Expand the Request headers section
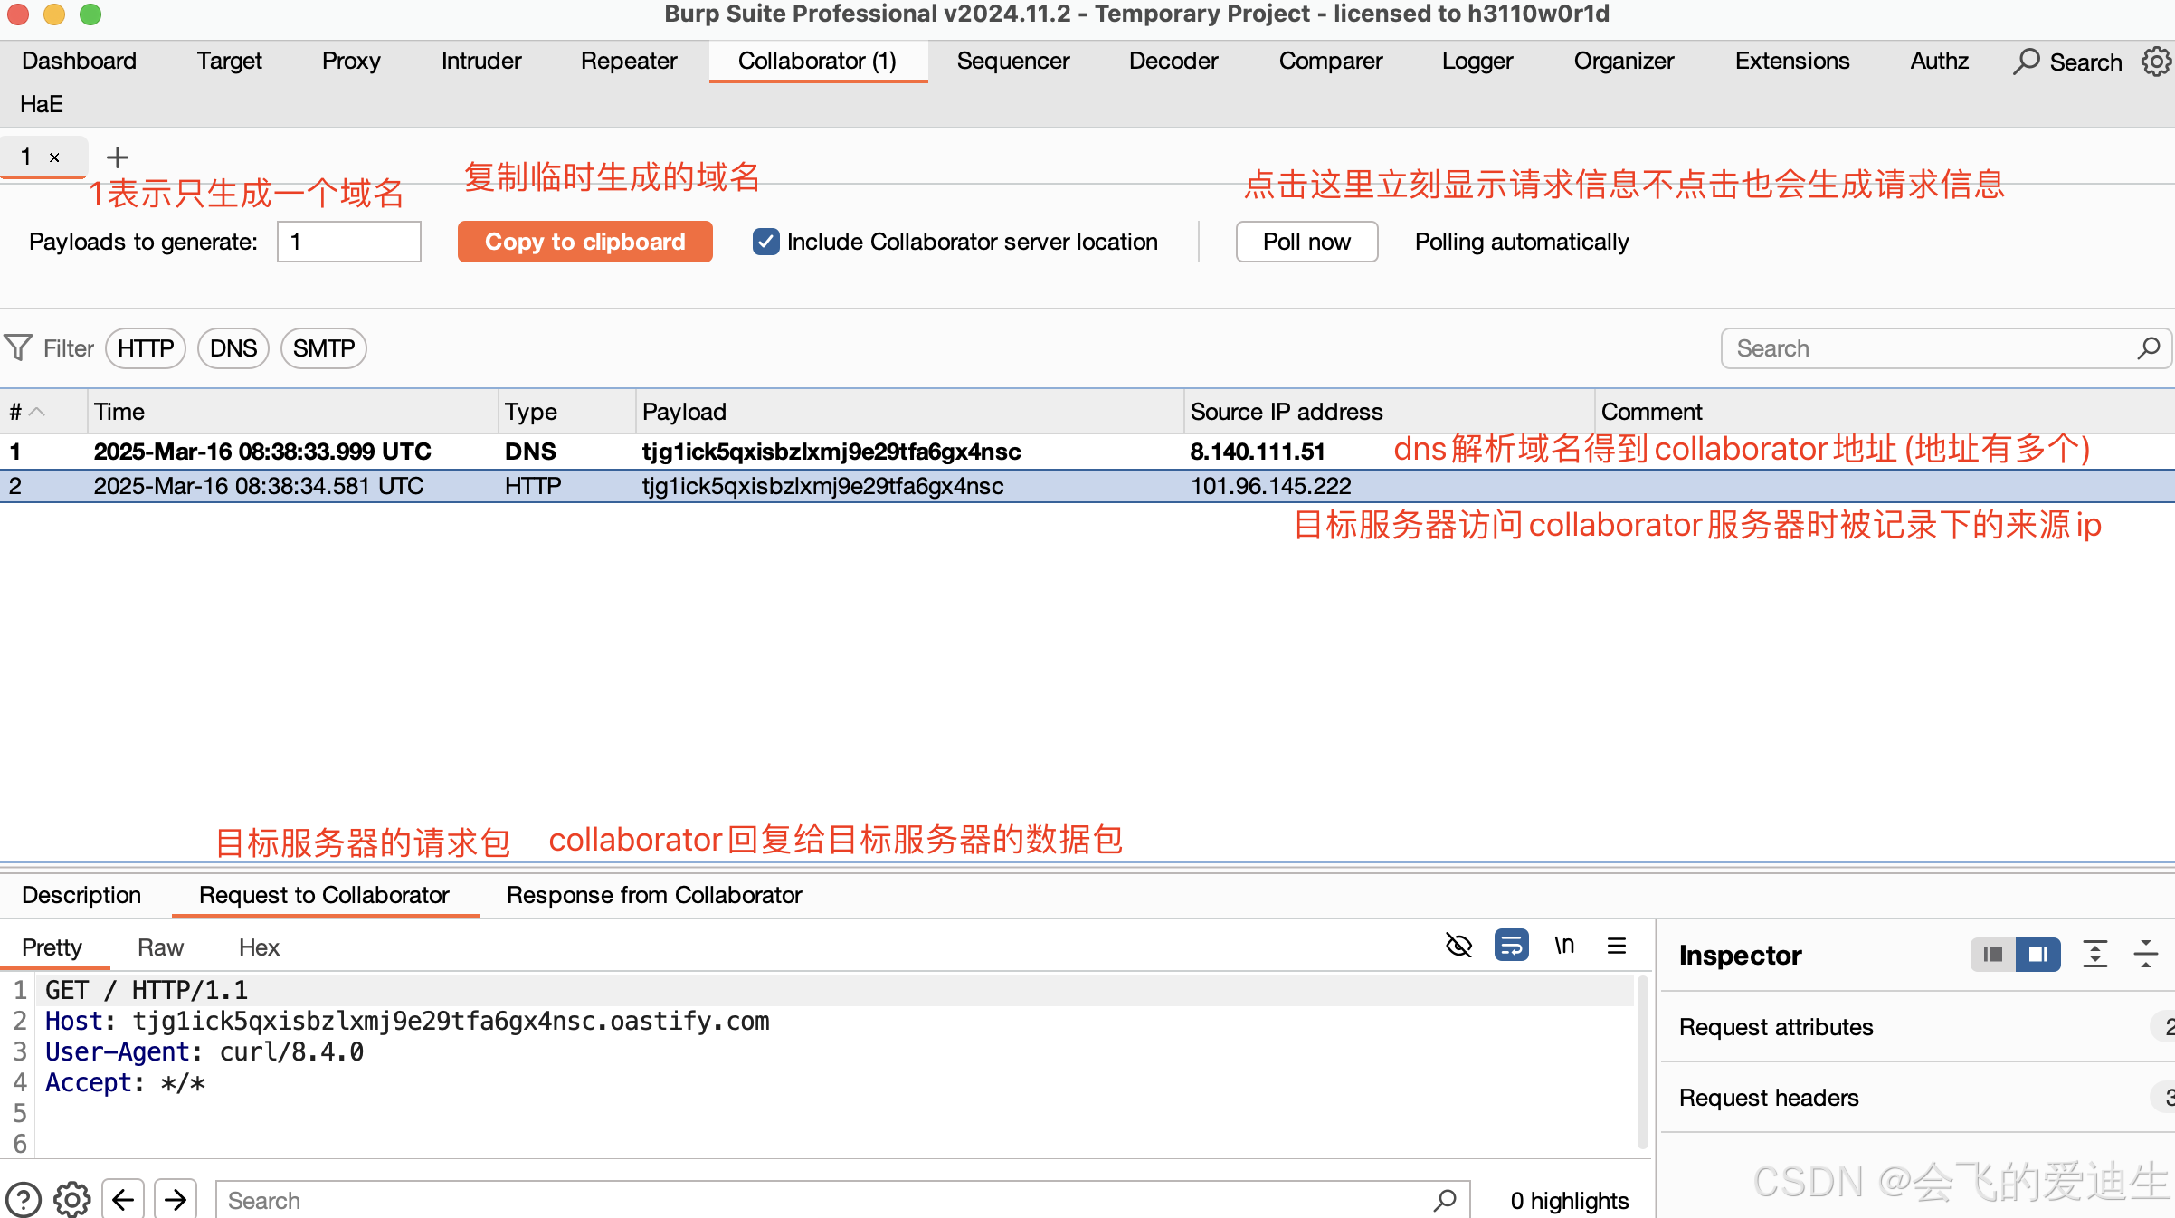This screenshot has height=1218, width=2175. tap(1769, 1098)
